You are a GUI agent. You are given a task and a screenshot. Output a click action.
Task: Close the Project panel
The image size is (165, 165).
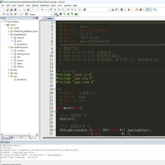click(x=37, y=18)
